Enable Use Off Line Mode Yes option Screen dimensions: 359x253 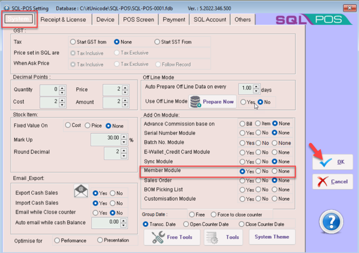243,102
